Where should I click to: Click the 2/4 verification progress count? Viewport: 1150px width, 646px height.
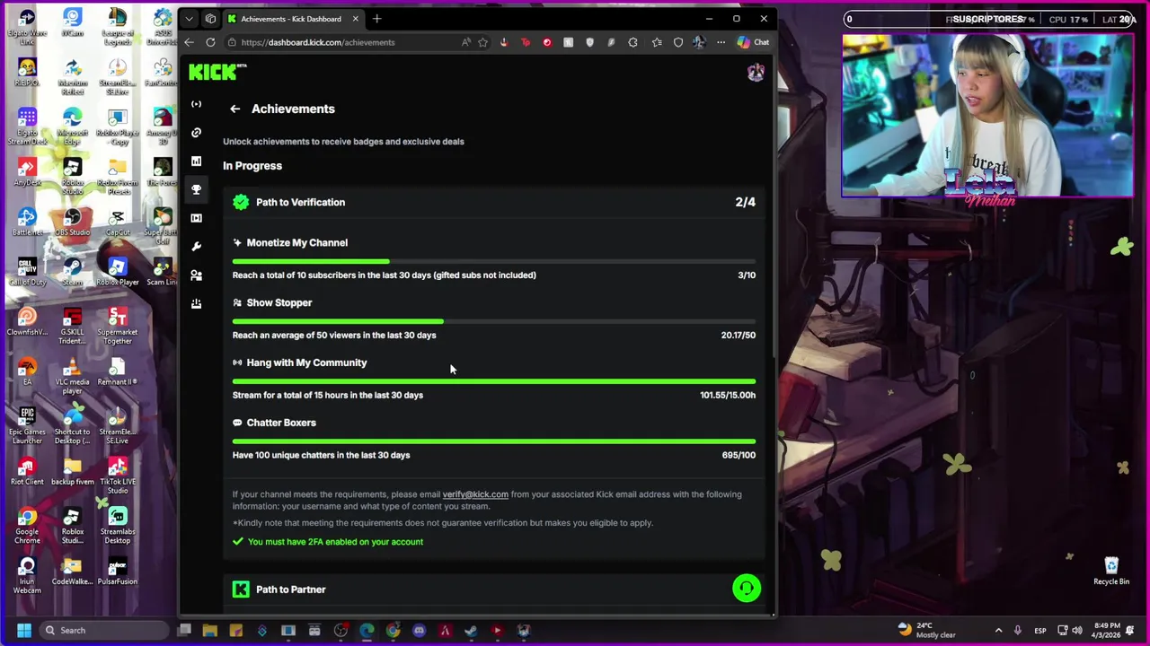[x=746, y=202]
